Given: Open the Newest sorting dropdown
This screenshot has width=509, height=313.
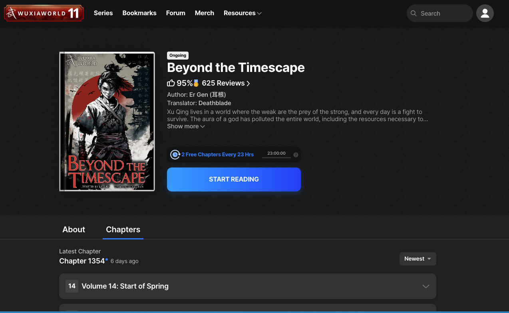Looking at the screenshot, I should coord(418,259).
